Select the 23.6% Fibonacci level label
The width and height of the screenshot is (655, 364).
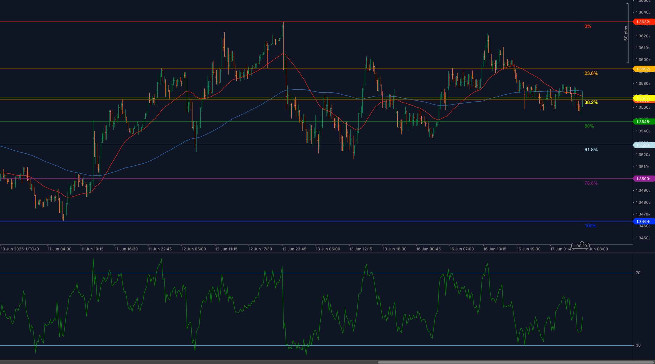[591, 74]
